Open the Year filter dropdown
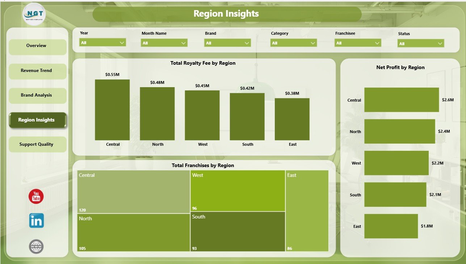This screenshot has height=264, width=466. [x=102, y=42]
